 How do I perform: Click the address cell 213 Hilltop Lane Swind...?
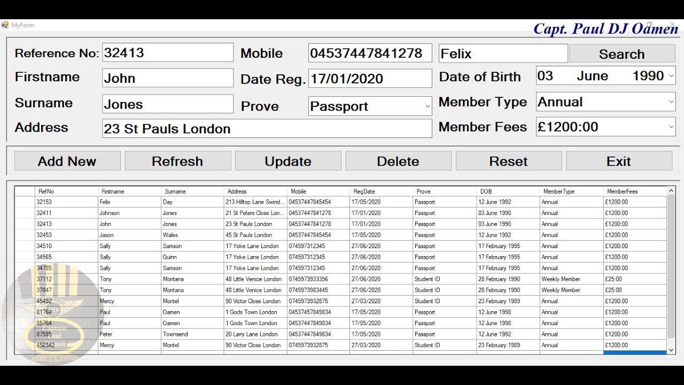pos(256,202)
